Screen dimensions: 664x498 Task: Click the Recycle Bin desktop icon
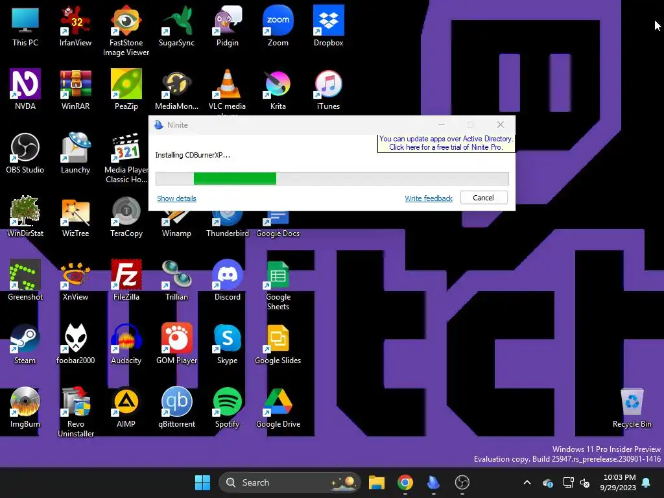tap(632, 407)
